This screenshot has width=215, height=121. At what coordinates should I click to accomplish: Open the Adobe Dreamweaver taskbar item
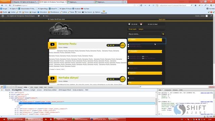(80, 119)
